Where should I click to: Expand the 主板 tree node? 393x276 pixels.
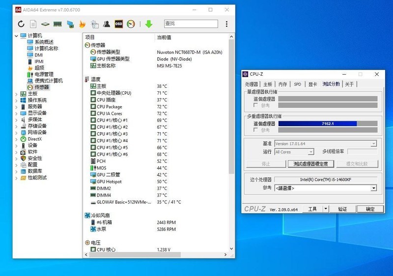click(16, 94)
